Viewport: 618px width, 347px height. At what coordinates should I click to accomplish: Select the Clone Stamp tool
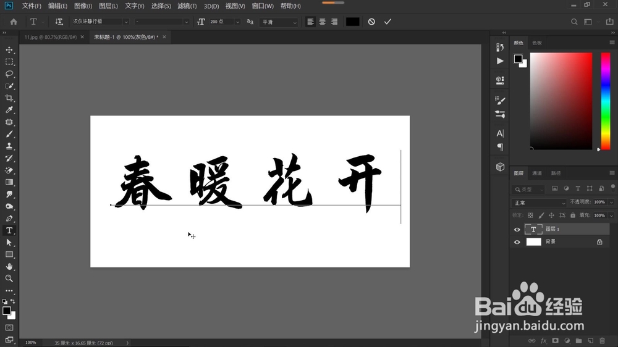9,146
